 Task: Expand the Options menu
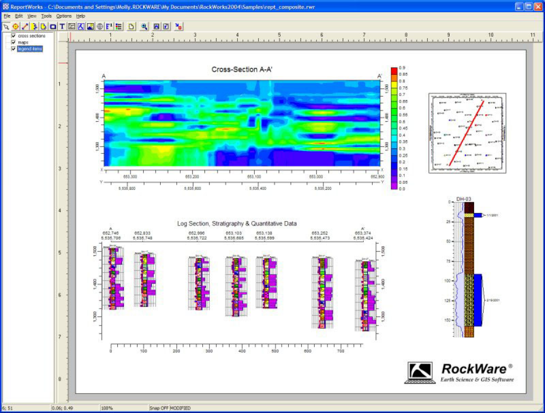[x=64, y=16]
